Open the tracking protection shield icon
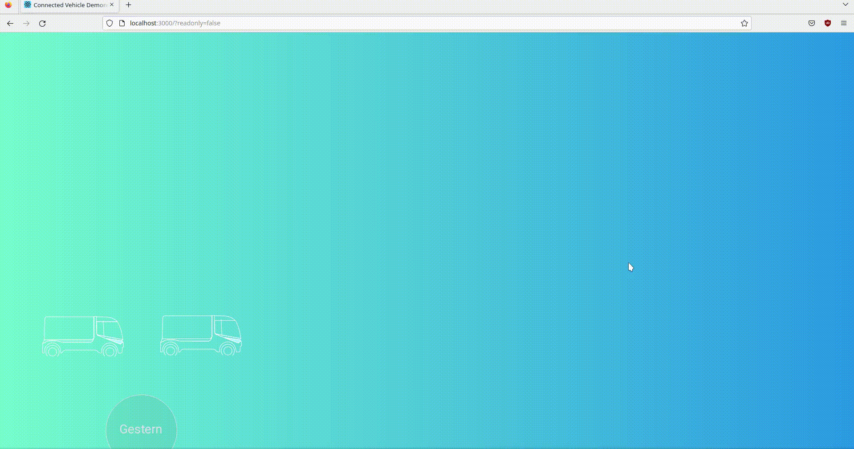This screenshot has height=449, width=854. point(110,23)
